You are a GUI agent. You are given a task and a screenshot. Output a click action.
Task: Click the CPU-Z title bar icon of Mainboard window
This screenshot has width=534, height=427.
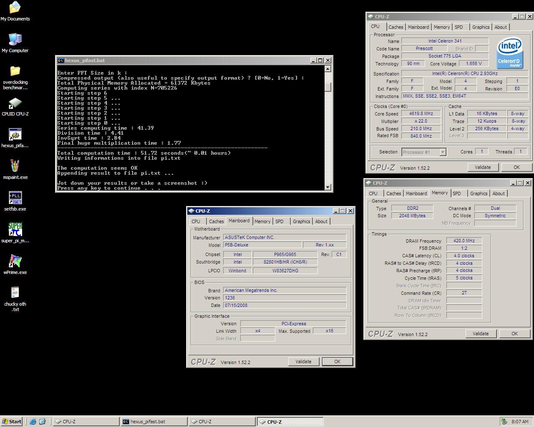(x=191, y=211)
